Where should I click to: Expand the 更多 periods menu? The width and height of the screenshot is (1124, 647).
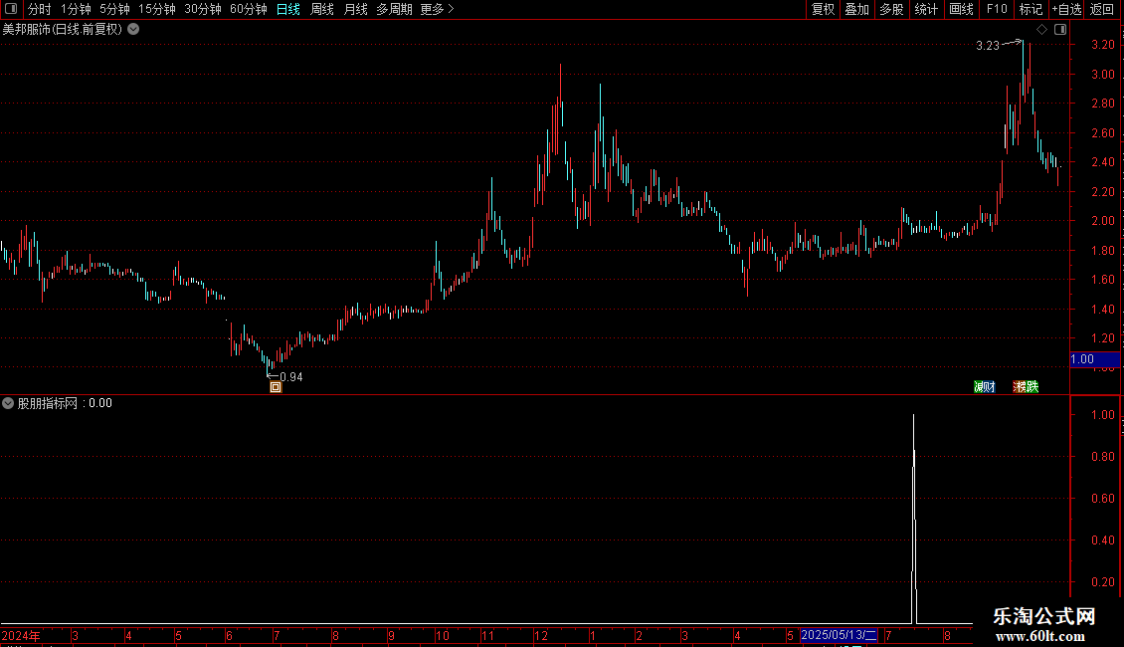438,9
